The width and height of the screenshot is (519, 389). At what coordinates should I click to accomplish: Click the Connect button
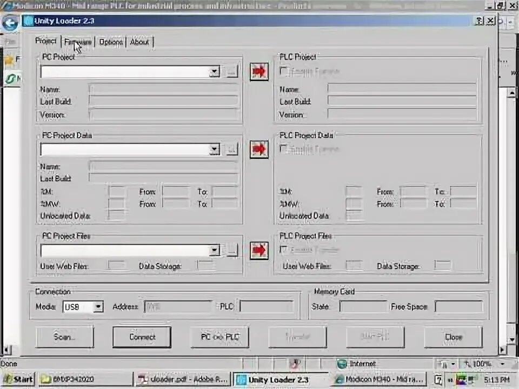[x=142, y=337]
